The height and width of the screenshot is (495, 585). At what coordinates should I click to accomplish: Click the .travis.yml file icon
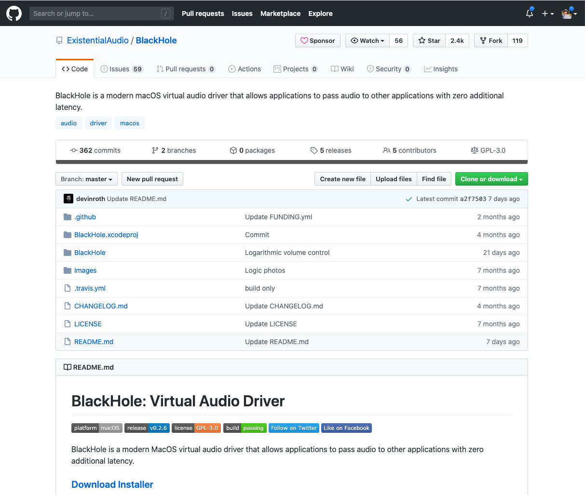[68, 288]
